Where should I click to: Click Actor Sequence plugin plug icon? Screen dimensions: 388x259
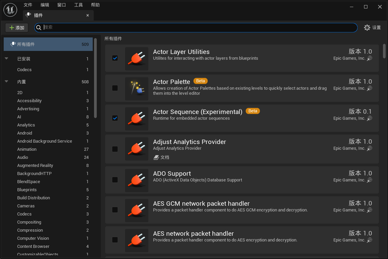pos(137,119)
